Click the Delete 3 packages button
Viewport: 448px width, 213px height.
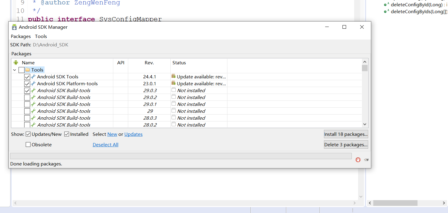(346, 144)
